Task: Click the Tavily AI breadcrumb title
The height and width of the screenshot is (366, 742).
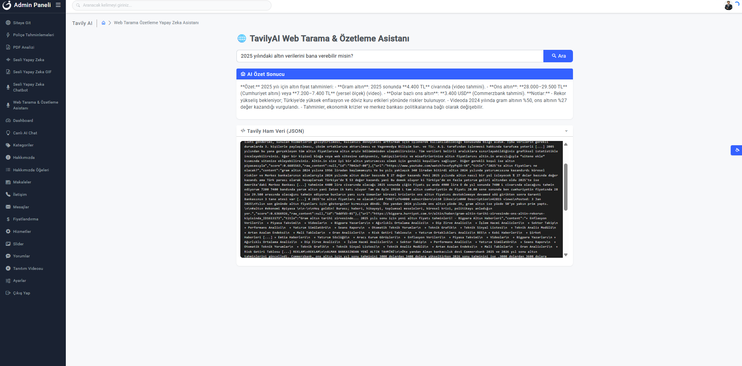Action: pos(82,23)
